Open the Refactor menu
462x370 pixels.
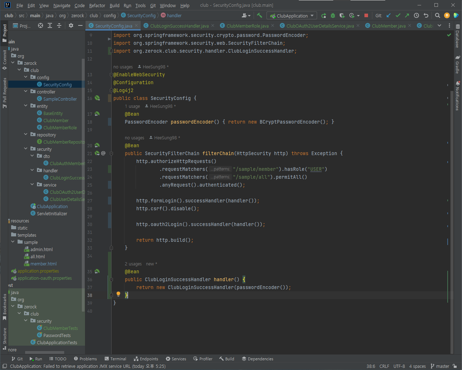[x=97, y=5]
